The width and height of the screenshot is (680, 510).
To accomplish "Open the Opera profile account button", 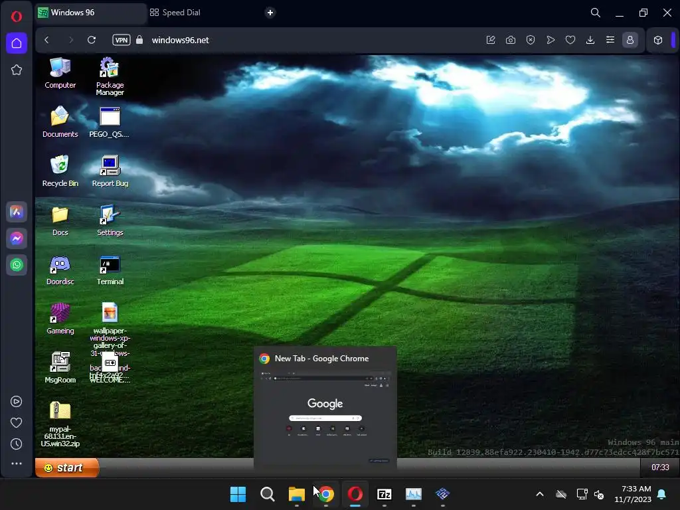I will click(630, 40).
